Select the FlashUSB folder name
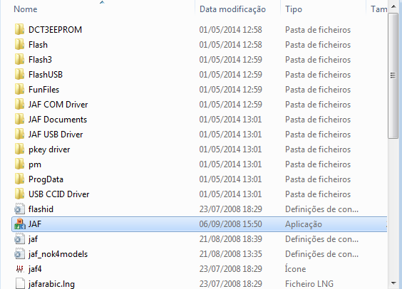Viewport: 402px width, 289px height. [x=46, y=75]
